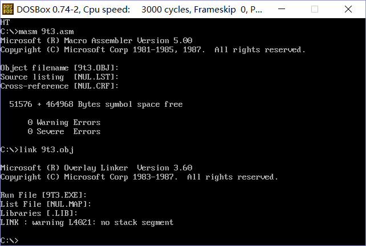Click the Object filename [9t3.OBJ] line
Viewport: 366px width, 246px height.
click(59, 68)
